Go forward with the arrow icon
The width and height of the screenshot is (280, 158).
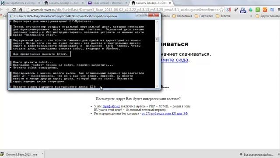point(7,10)
